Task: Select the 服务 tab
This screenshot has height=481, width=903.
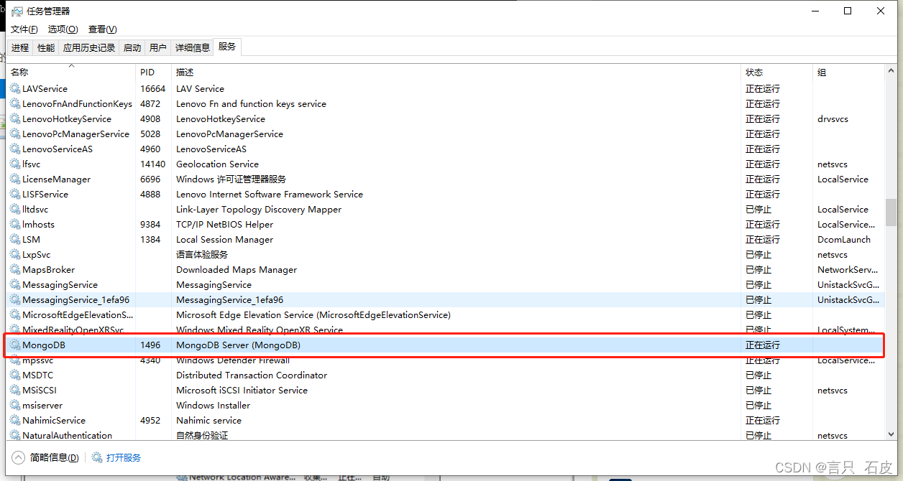Action: (x=227, y=47)
